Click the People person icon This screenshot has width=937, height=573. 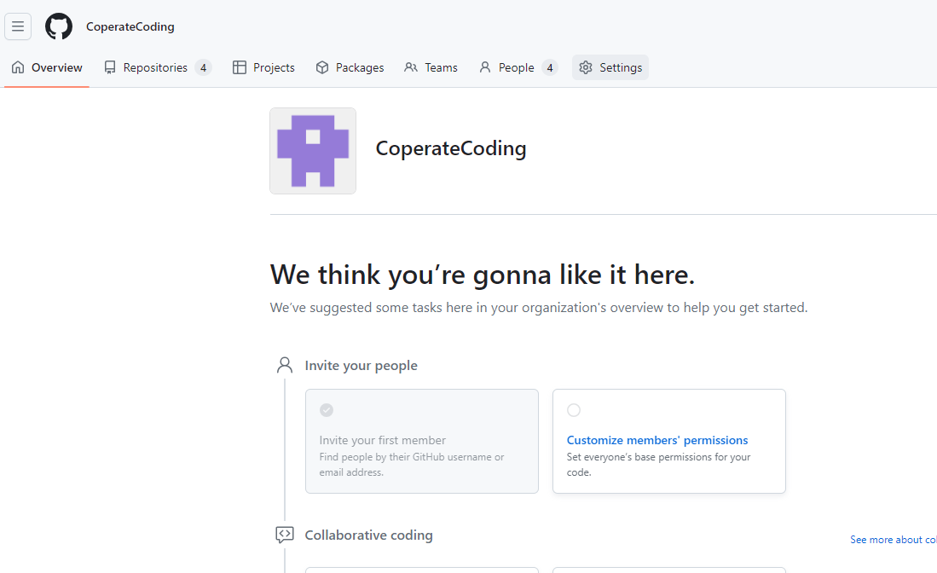tap(484, 67)
